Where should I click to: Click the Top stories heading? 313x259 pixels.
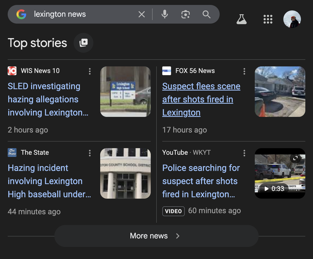pos(37,43)
